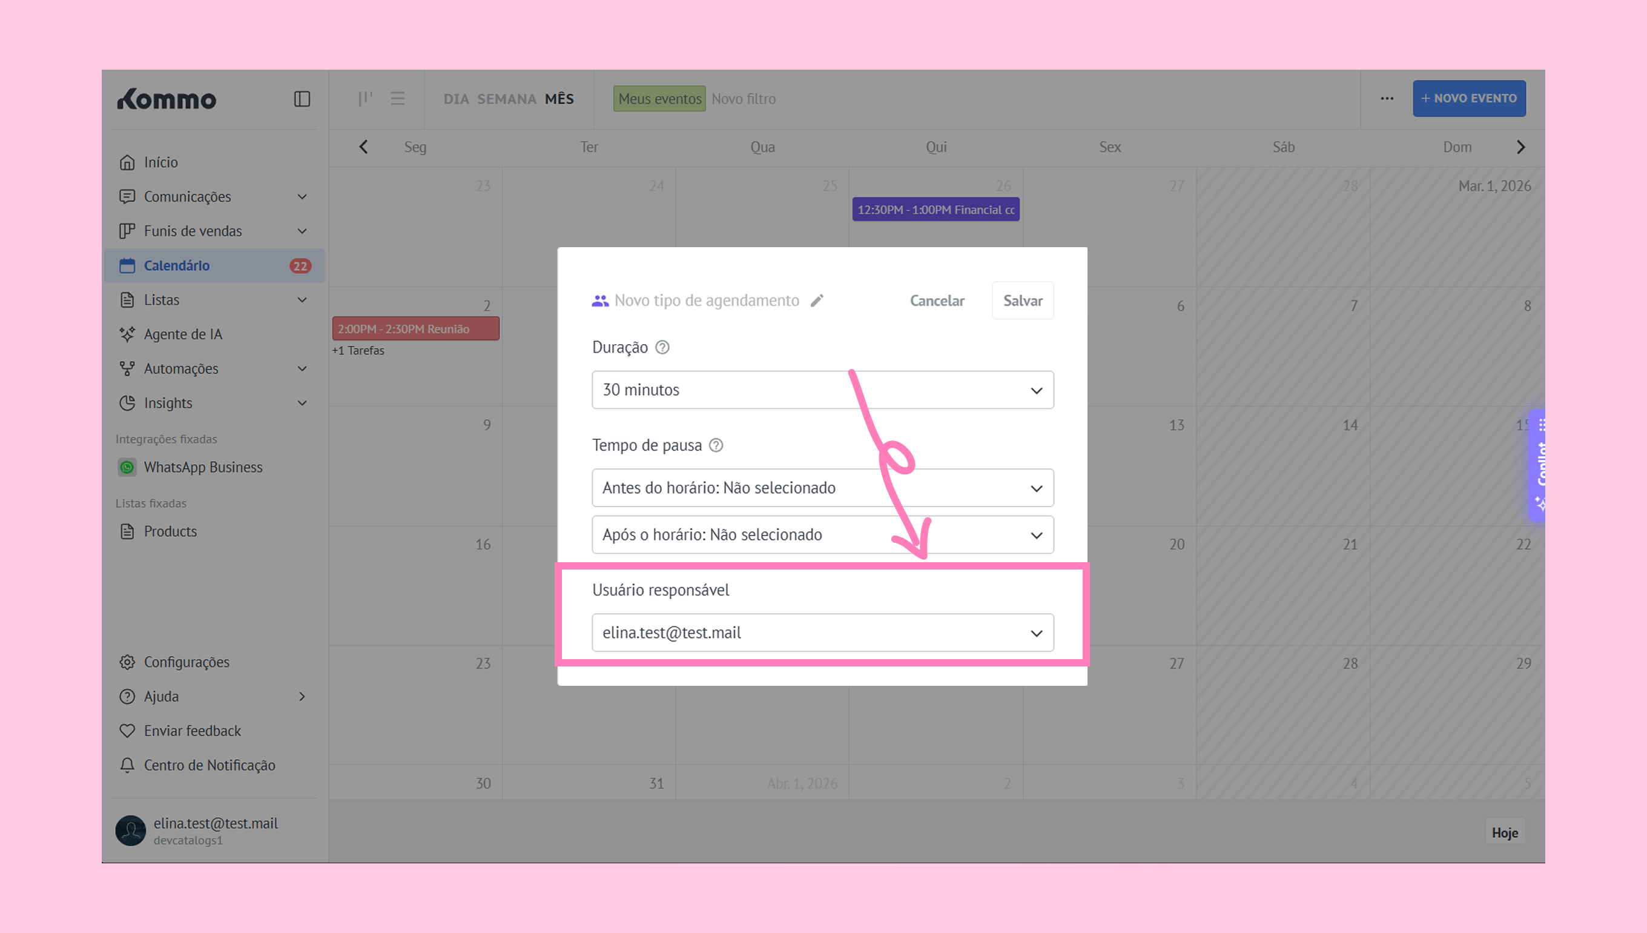1647x933 pixels.
Task: Switch to SEMANA calendar view
Action: point(507,99)
